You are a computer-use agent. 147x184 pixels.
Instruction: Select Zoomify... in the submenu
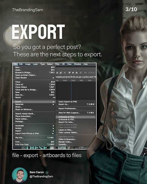pos(75,144)
